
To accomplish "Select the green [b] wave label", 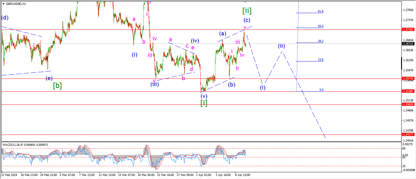I will tap(57, 86).
